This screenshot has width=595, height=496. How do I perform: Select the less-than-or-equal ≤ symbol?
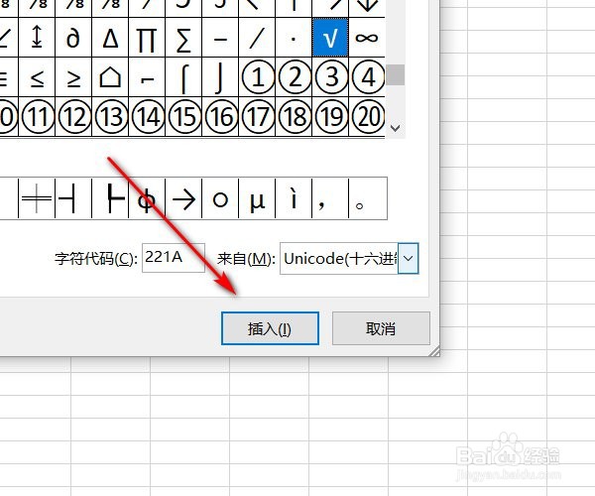37,77
